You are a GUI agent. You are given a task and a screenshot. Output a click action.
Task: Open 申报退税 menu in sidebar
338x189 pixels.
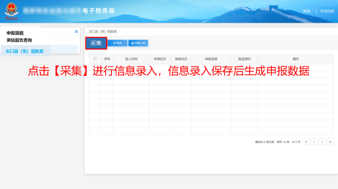[15, 33]
